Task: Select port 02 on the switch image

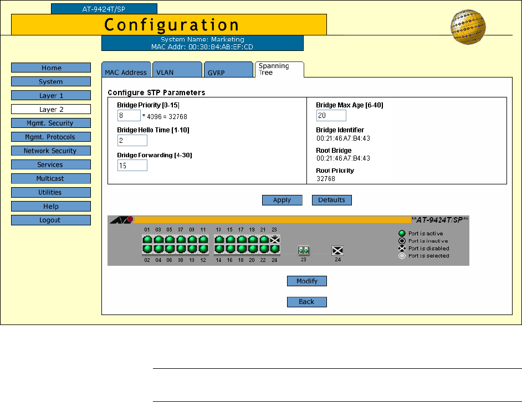Action: (x=147, y=249)
